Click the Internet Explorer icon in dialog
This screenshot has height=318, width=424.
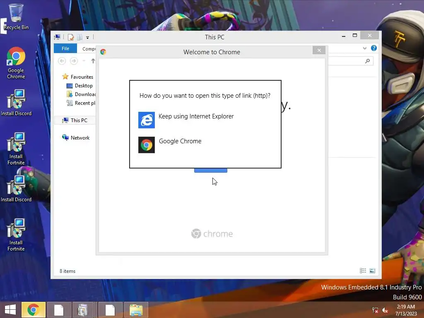click(x=147, y=120)
